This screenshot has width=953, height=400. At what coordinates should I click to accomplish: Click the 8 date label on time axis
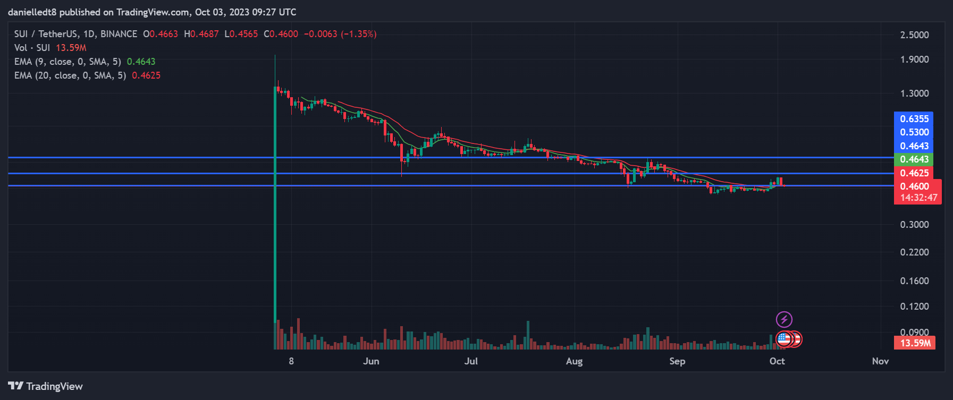(291, 361)
